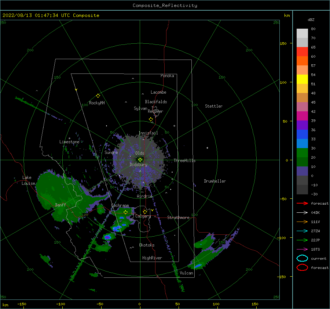
Task: Click the purple 39 dBZ legend swatch
Action: click(302, 125)
